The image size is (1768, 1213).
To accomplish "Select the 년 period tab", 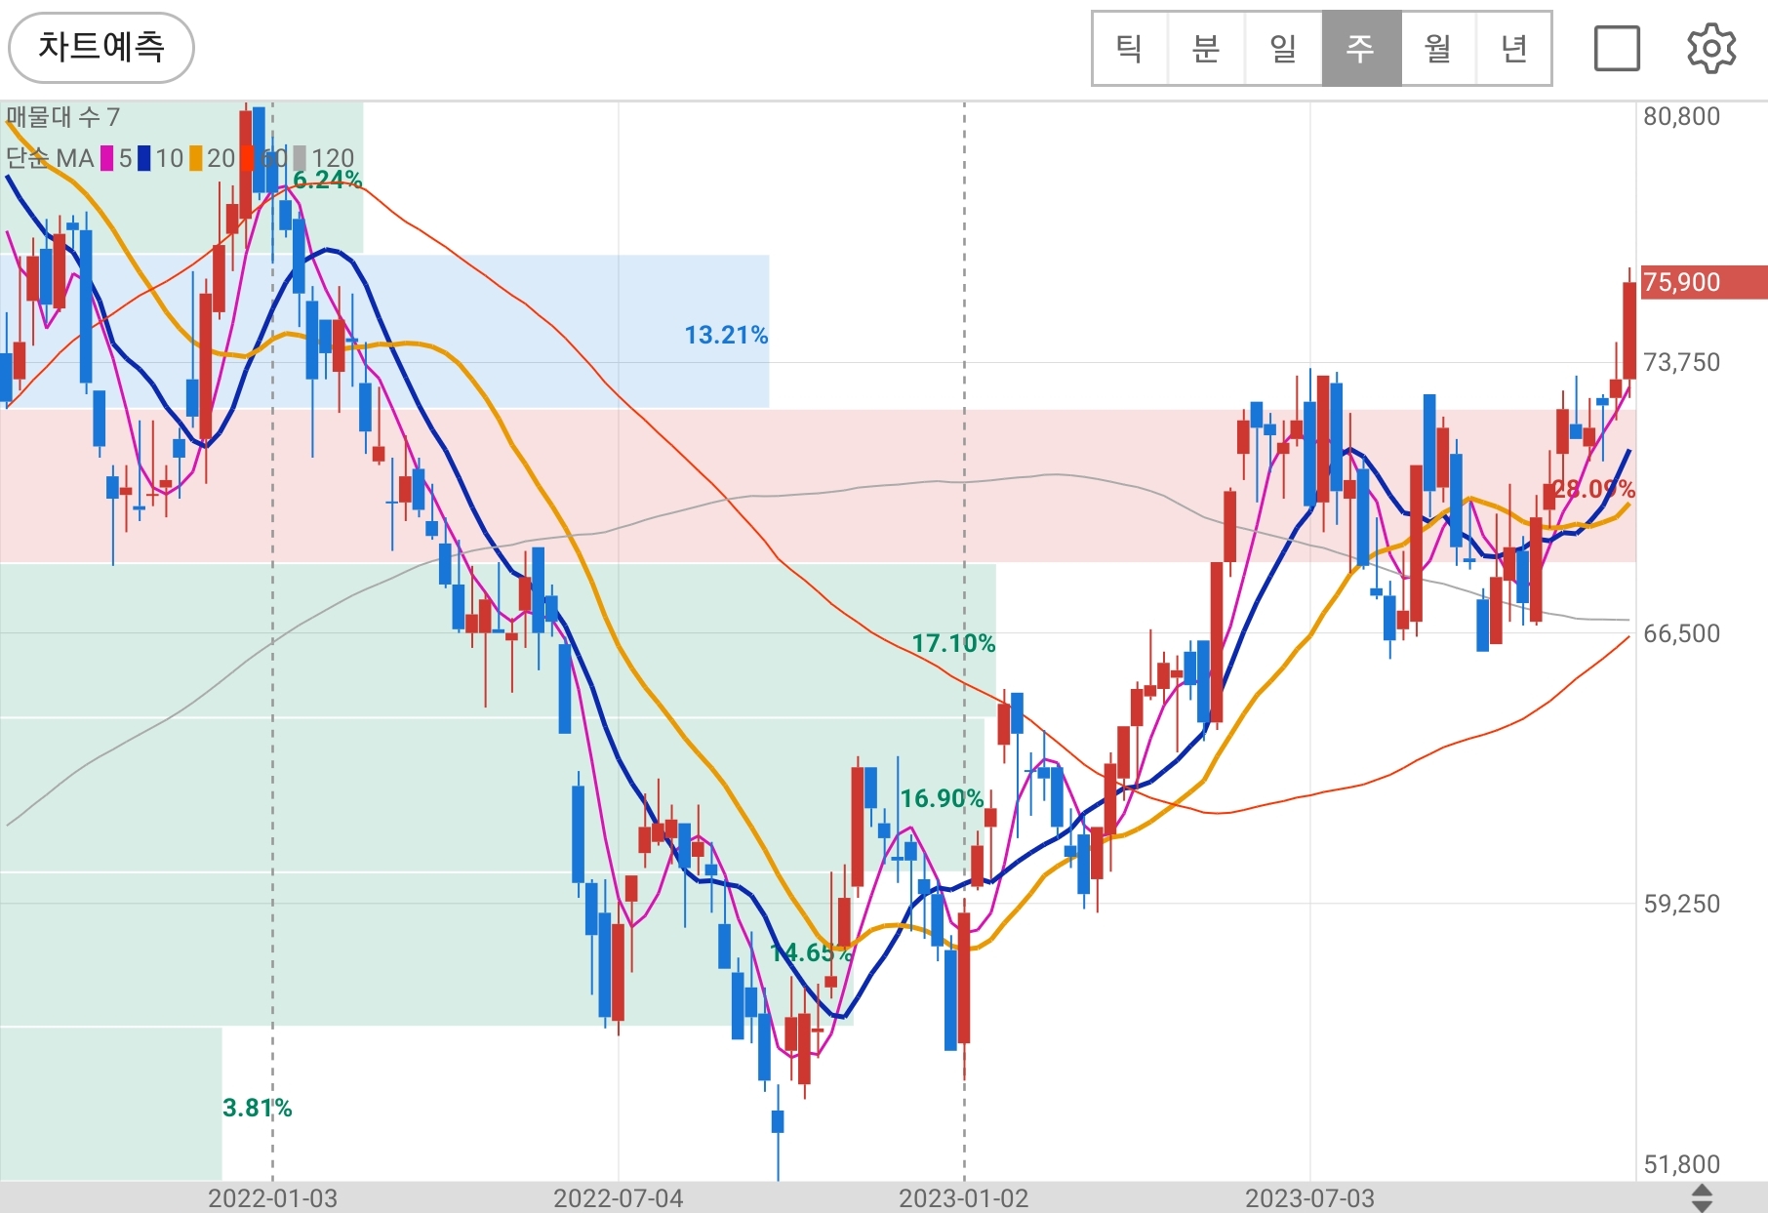I will 1513,48.
